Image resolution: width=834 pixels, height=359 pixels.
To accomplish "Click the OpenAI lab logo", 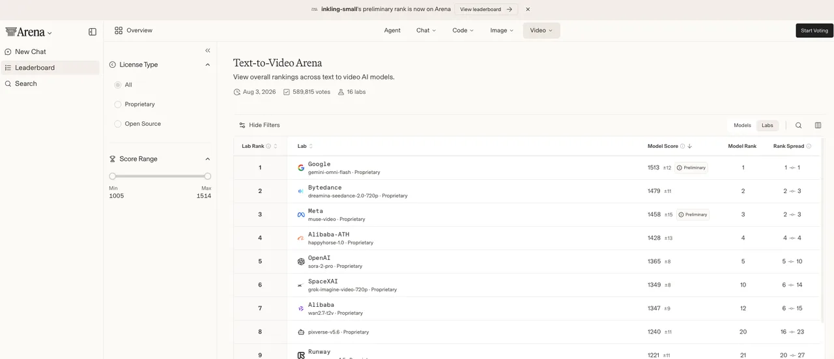I will 301,261.
